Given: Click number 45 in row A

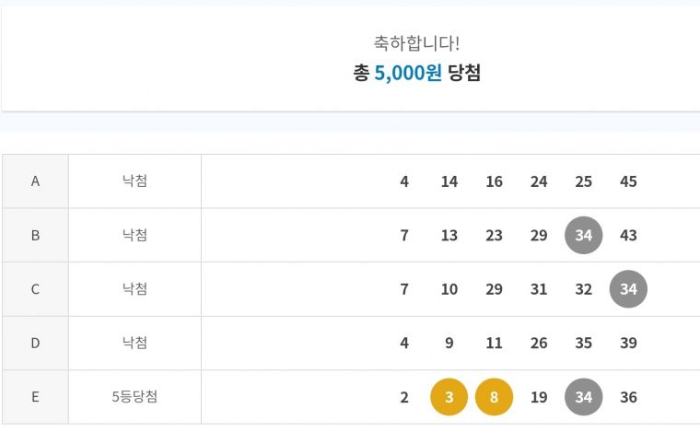Looking at the screenshot, I should pos(628,181).
